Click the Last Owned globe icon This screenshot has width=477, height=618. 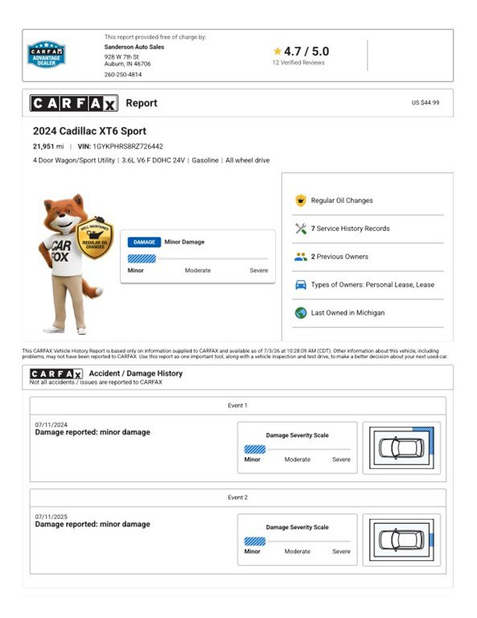(301, 313)
